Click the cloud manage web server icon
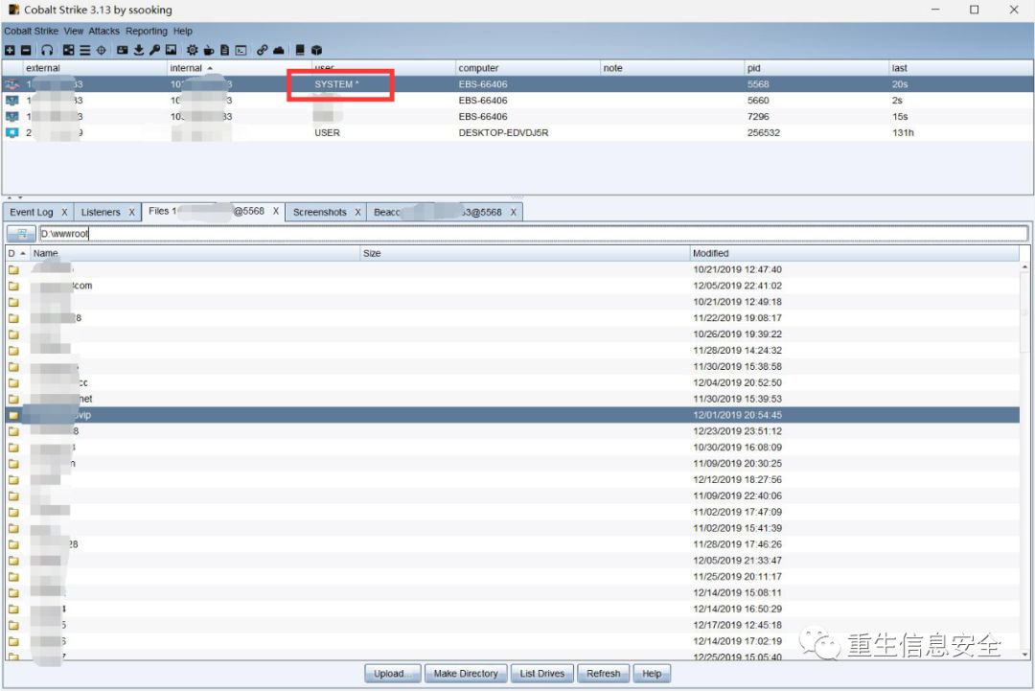Screen dimensions: 1035x691 pyautogui.click(x=279, y=50)
